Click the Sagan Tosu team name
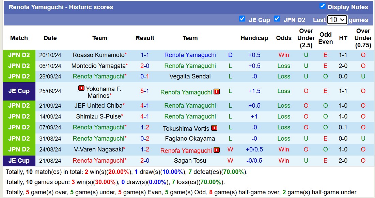The width and height of the screenshot is (375, 198). click(x=190, y=161)
